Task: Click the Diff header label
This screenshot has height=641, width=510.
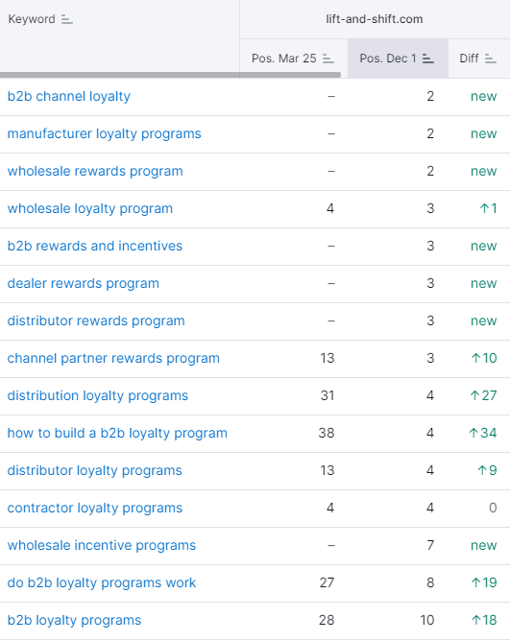Action: tap(469, 59)
